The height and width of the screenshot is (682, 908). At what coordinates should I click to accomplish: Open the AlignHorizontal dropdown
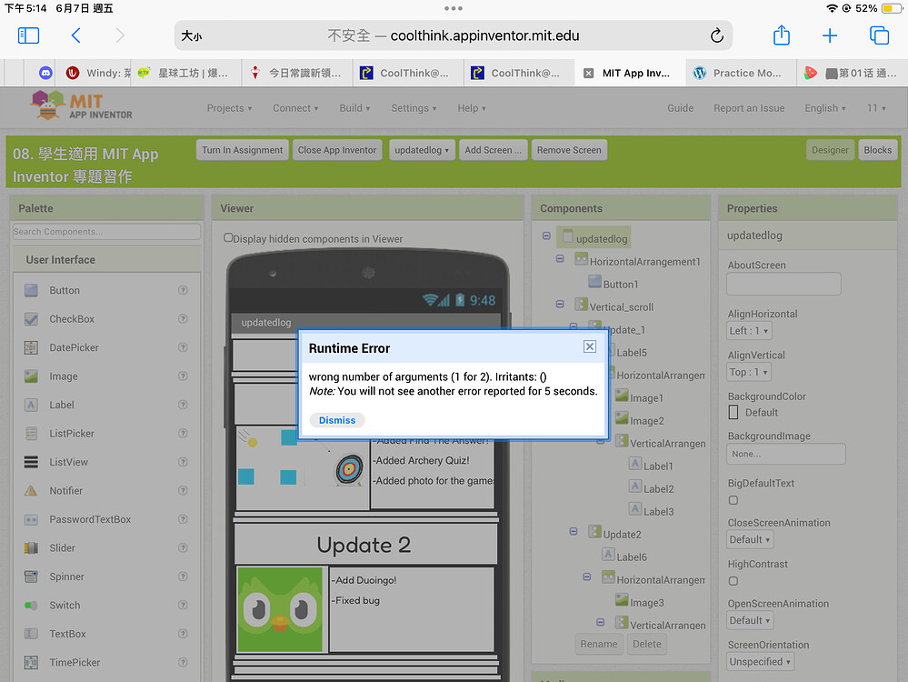click(x=748, y=329)
